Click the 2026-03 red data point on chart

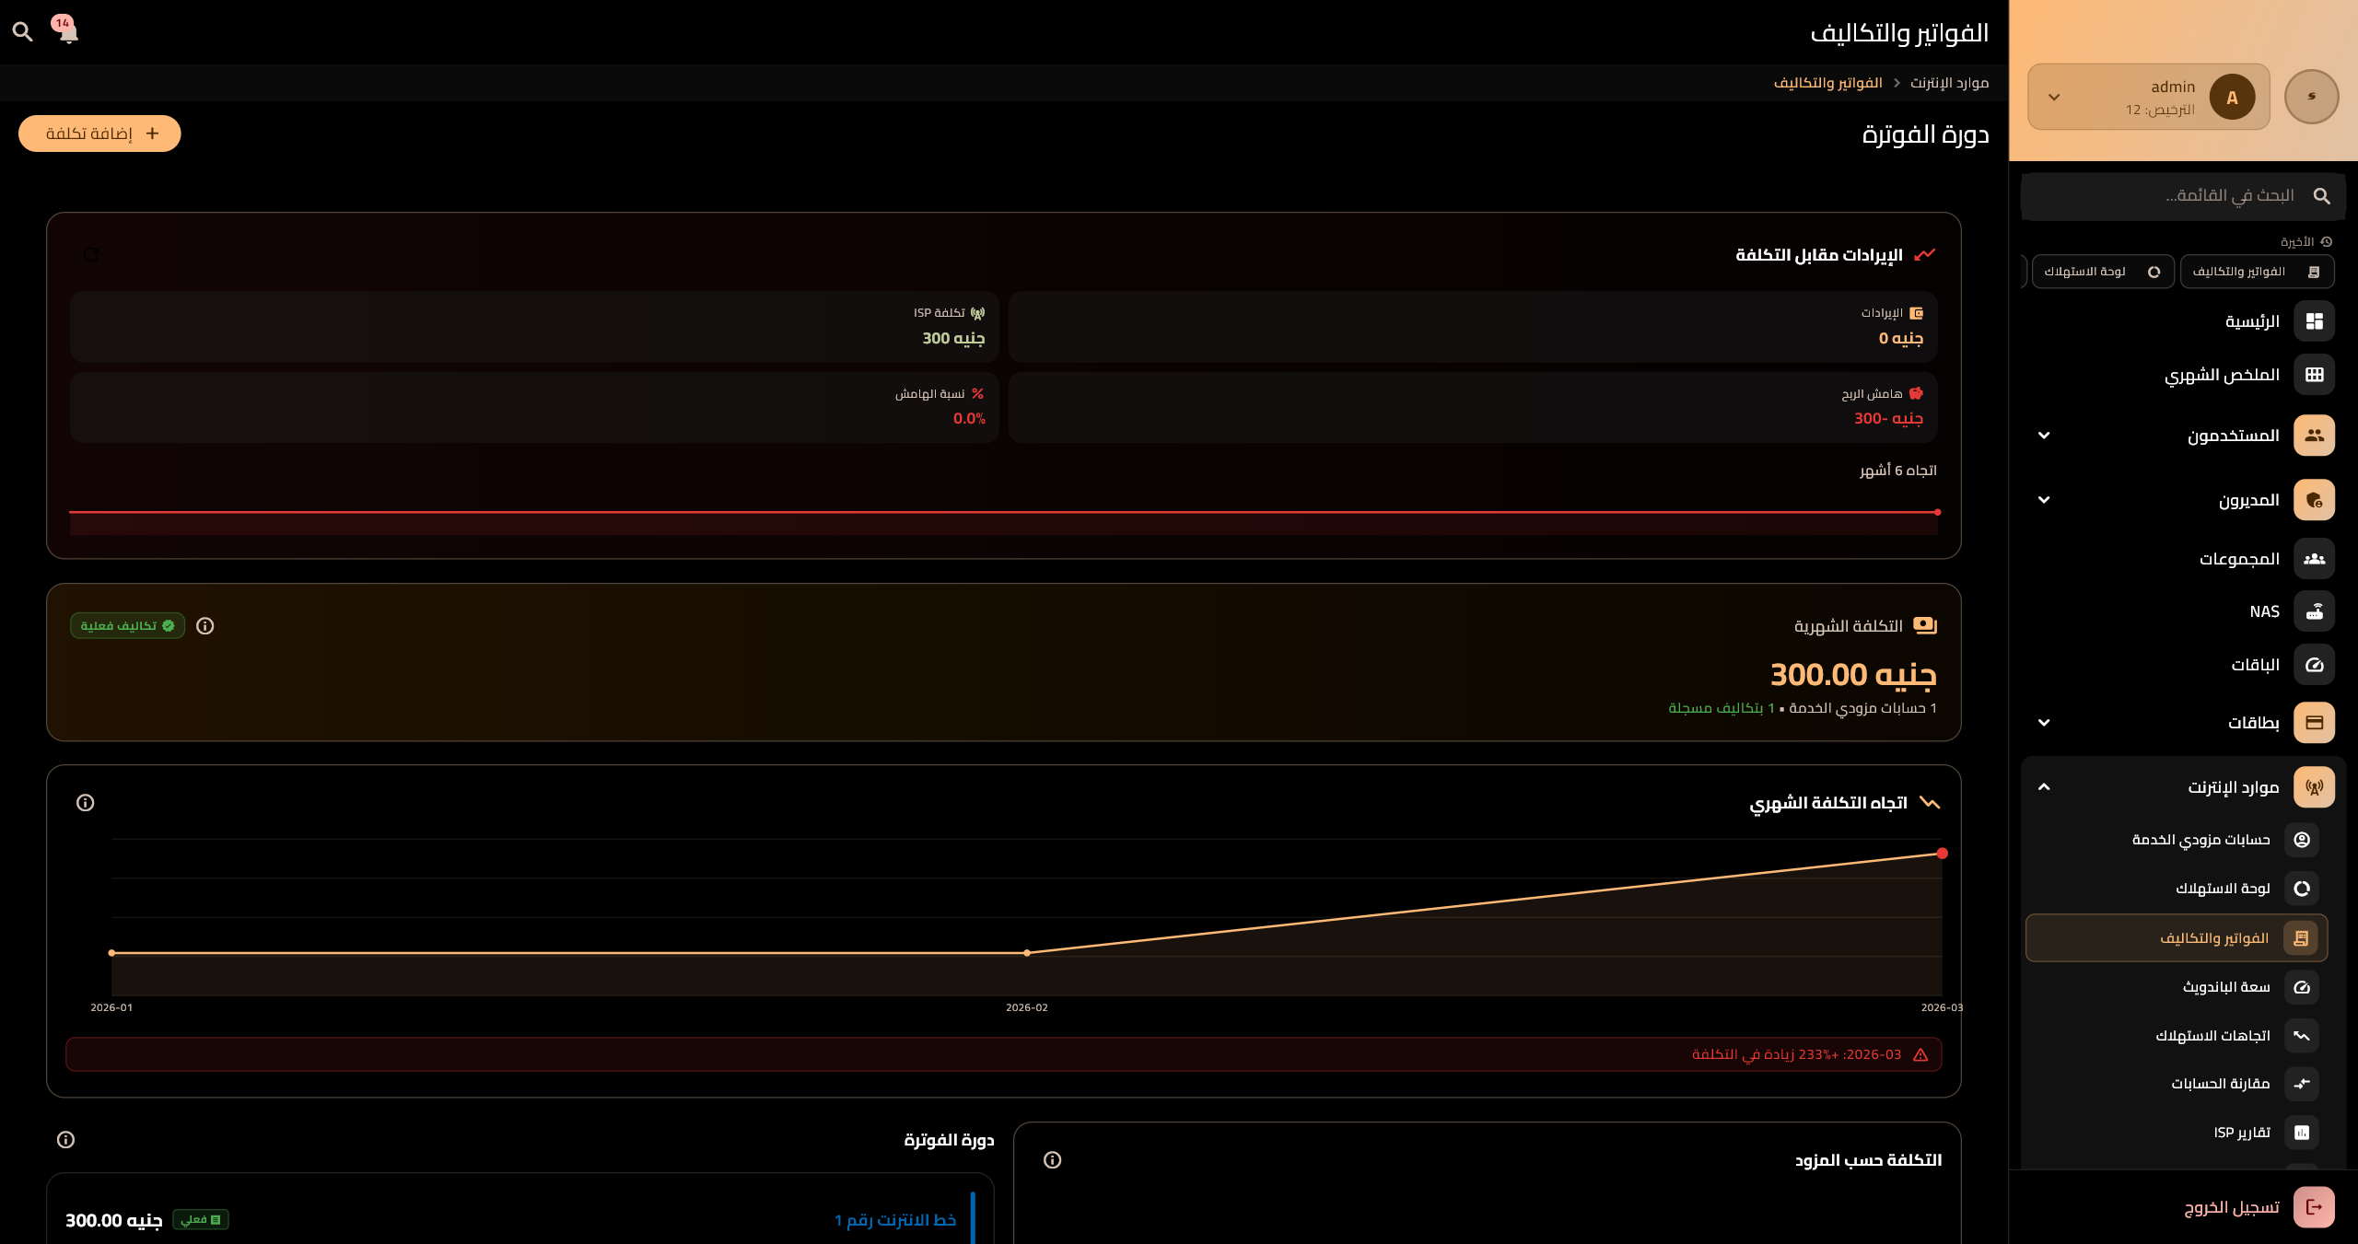point(1942,854)
